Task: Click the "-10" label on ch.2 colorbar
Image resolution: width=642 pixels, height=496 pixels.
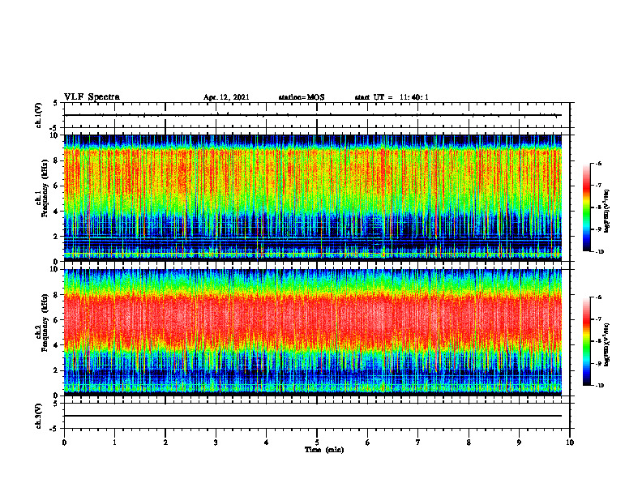Action: click(600, 386)
